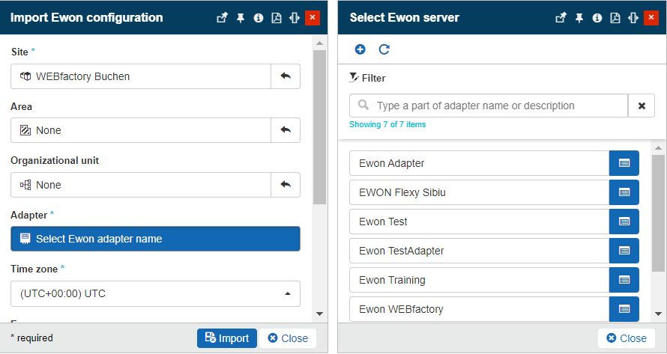The width and height of the screenshot is (667, 354).
Task: Select the Ewon Adapter server entry
Action: (480, 163)
